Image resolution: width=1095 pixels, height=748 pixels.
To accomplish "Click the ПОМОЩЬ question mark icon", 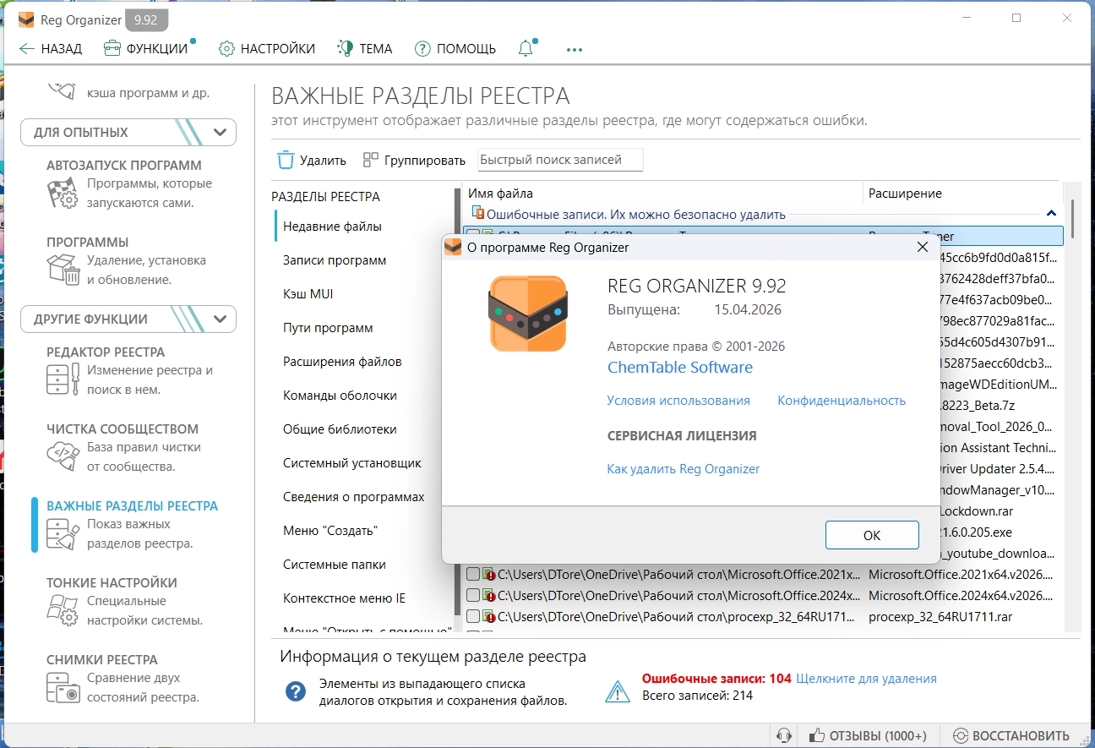I will tap(422, 48).
